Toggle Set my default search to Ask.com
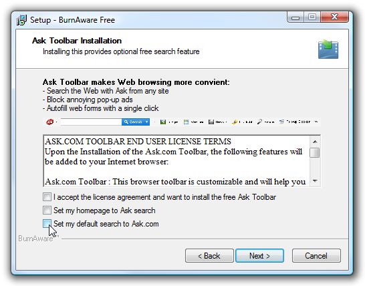The image size is (365, 286). click(47, 223)
